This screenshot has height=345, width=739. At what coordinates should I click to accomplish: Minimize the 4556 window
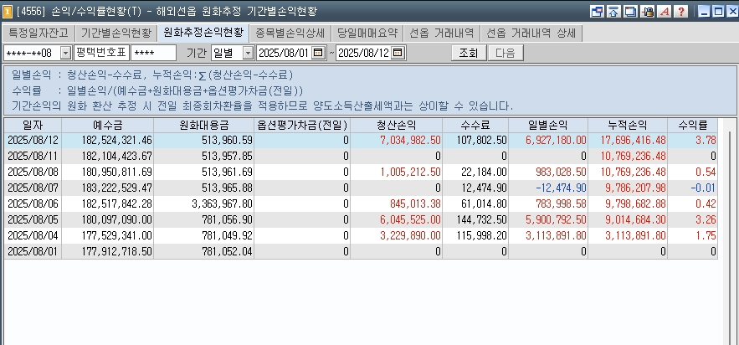[x=704, y=12]
